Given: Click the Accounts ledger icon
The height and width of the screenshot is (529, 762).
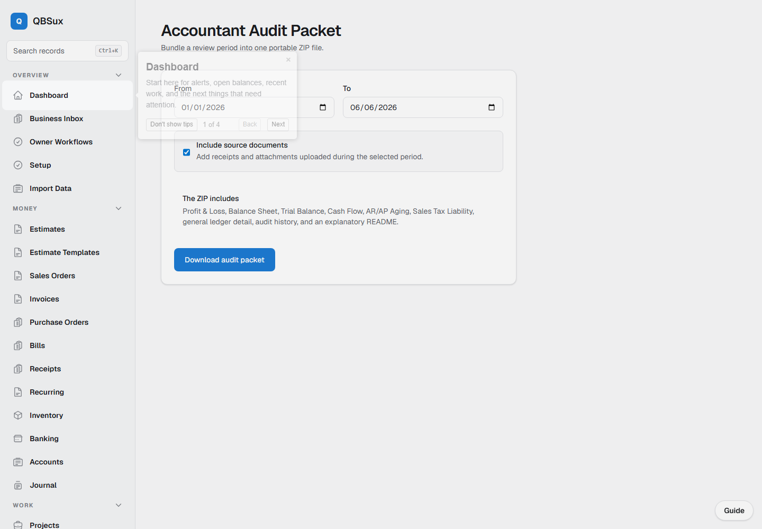Looking at the screenshot, I should (18, 462).
